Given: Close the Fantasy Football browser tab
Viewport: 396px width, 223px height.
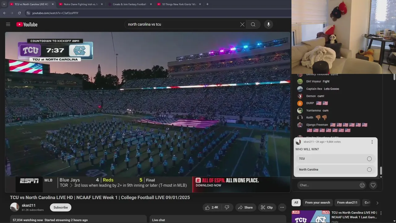Looking at the screenshot, I should [x=151, y=4].
